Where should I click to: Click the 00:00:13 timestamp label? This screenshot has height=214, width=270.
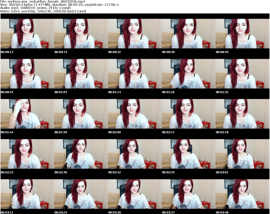click(7, 52)
